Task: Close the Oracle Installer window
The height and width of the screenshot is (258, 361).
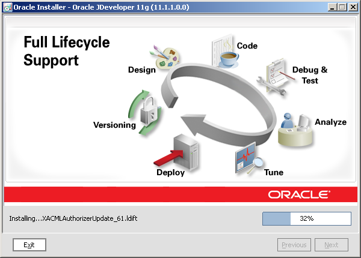Action: (353, 7)
